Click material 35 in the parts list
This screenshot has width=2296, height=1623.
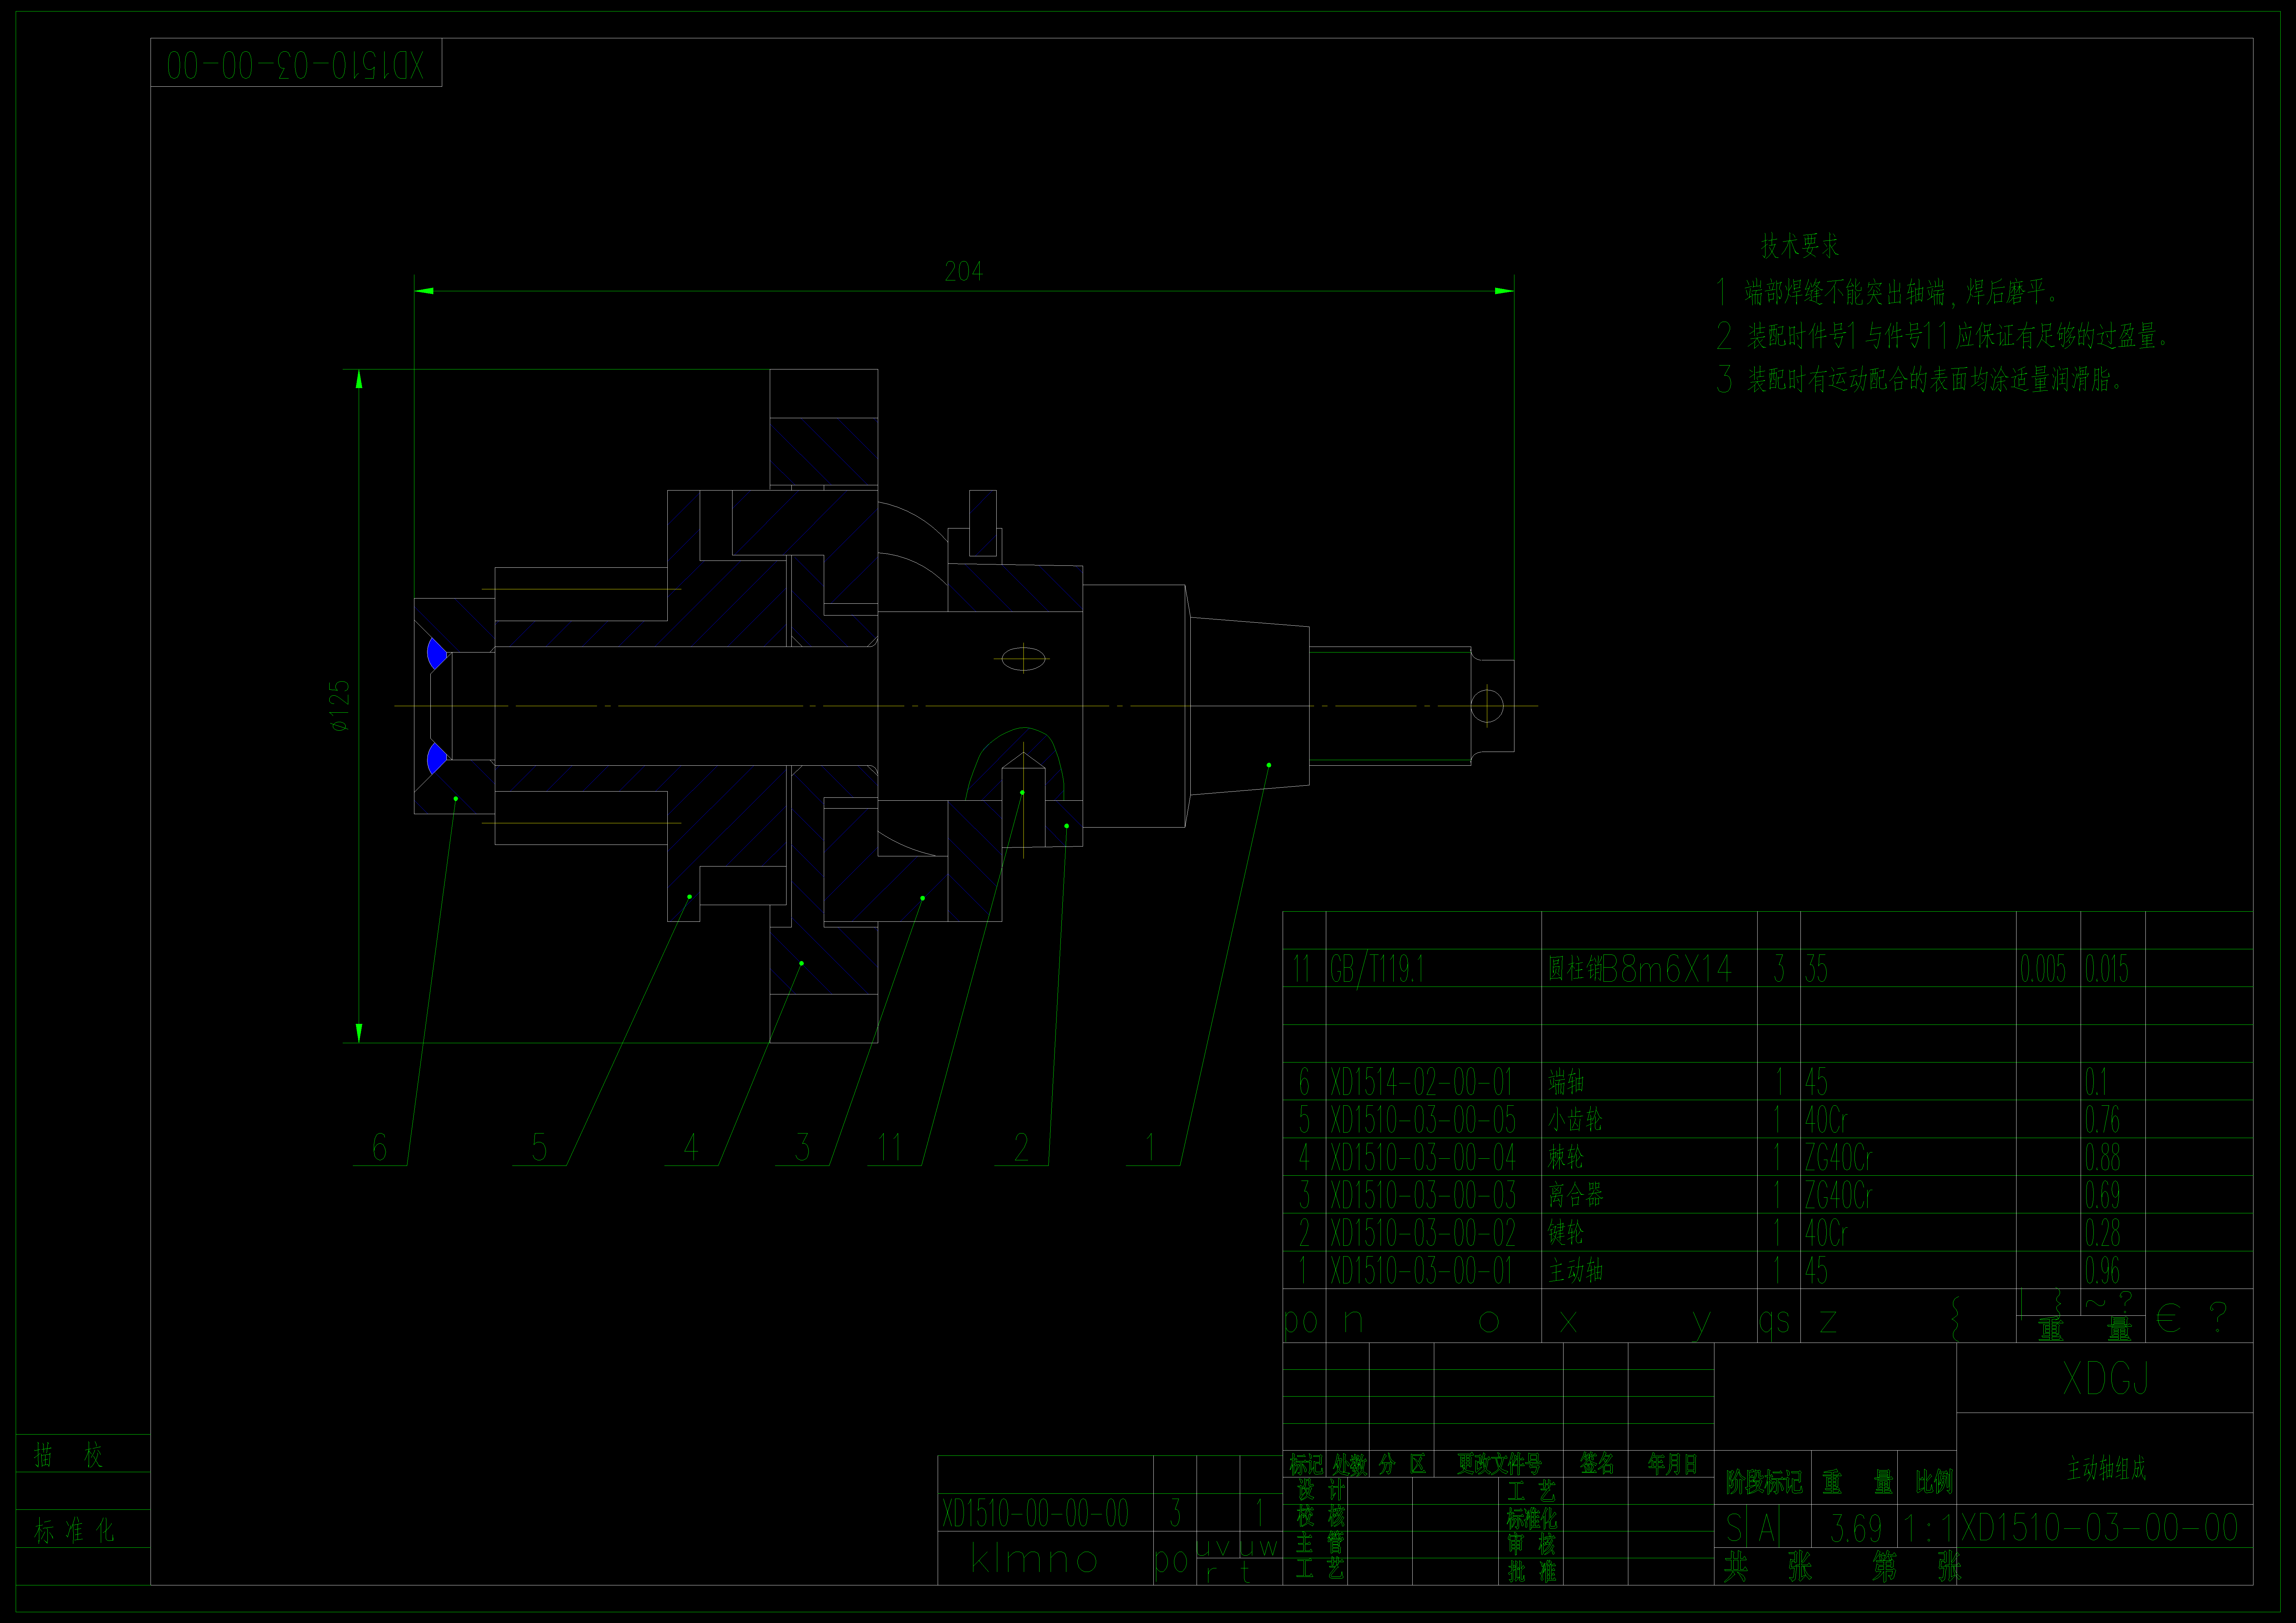coord(1816,968)
